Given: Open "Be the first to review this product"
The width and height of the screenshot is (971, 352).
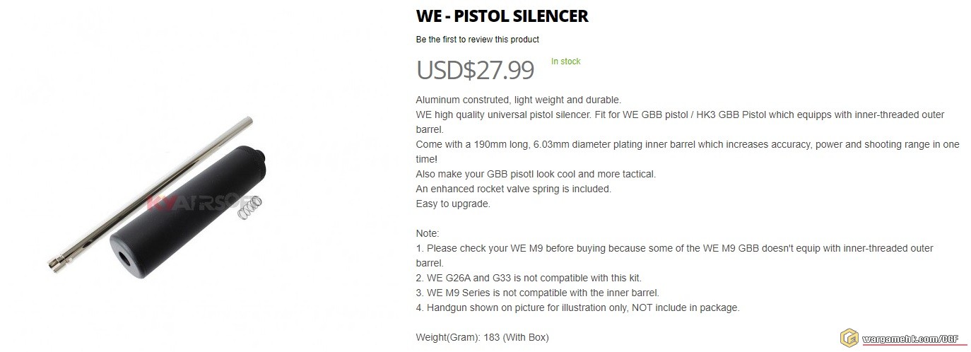Looking at the screenshot, I should click(x=477, y=39).
